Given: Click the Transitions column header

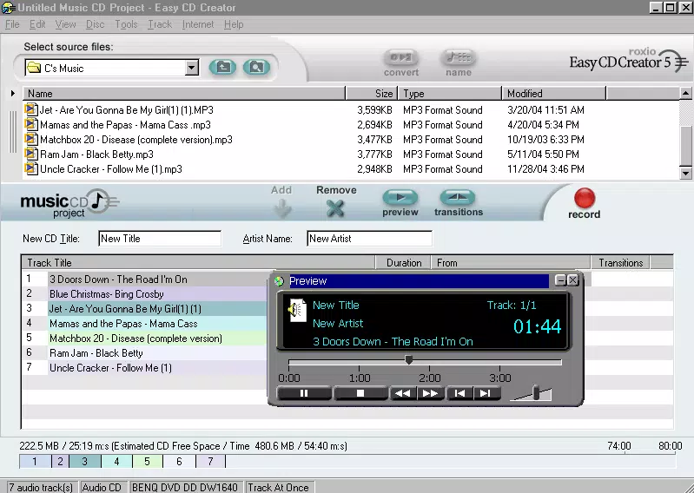Looking at the screenshot, I should [620, 263].
